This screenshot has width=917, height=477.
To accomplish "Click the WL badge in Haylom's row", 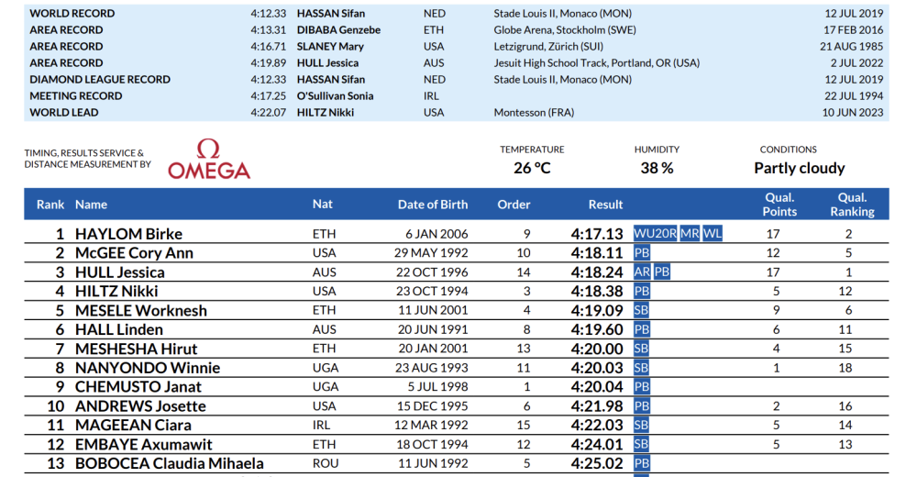I will [x=713, y=234].
